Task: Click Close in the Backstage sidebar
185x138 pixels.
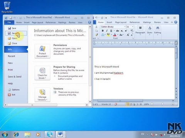Action: tap(12, 43)
